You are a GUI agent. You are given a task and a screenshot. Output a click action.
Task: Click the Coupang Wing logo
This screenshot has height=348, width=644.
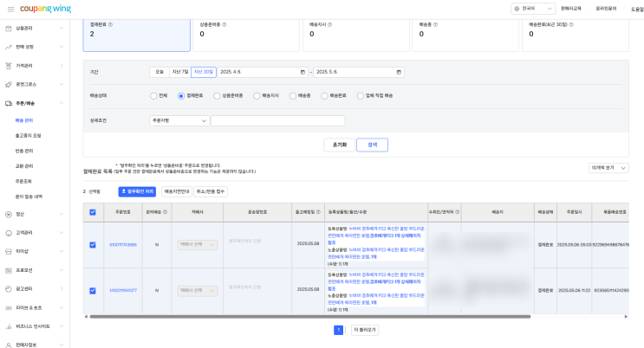coord(45,9)
